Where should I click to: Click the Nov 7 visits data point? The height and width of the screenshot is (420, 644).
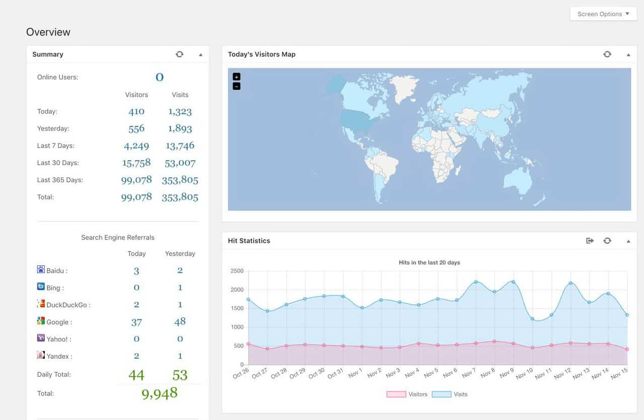click(x=476, y=282)
